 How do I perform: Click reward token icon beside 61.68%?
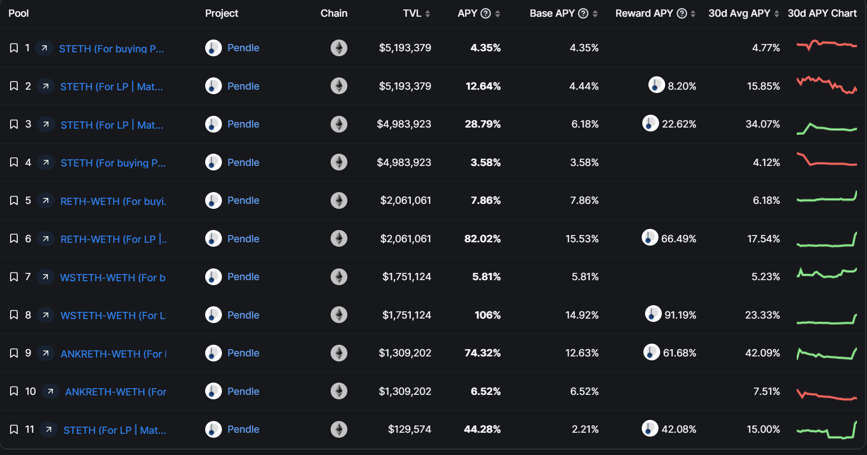click(x=652, y=351)
